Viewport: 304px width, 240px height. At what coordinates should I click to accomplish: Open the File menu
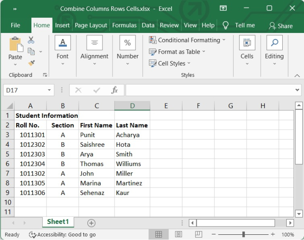click(15, 25)
